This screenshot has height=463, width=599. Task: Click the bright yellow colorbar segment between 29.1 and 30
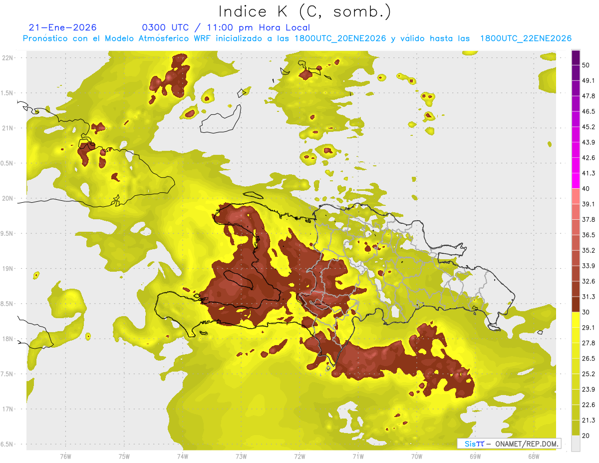(x=576, y=320)
